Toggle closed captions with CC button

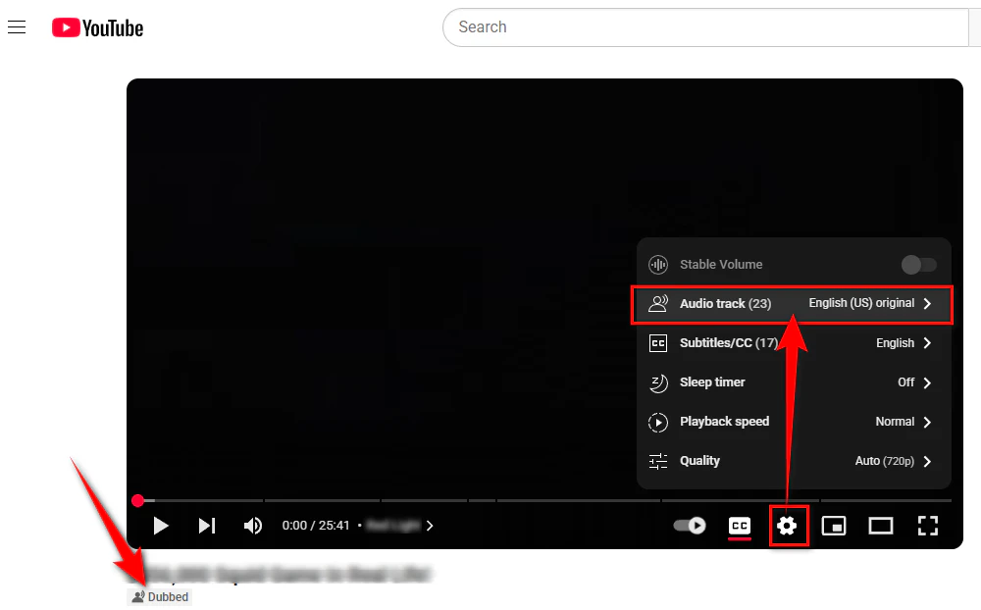(740, 526)
